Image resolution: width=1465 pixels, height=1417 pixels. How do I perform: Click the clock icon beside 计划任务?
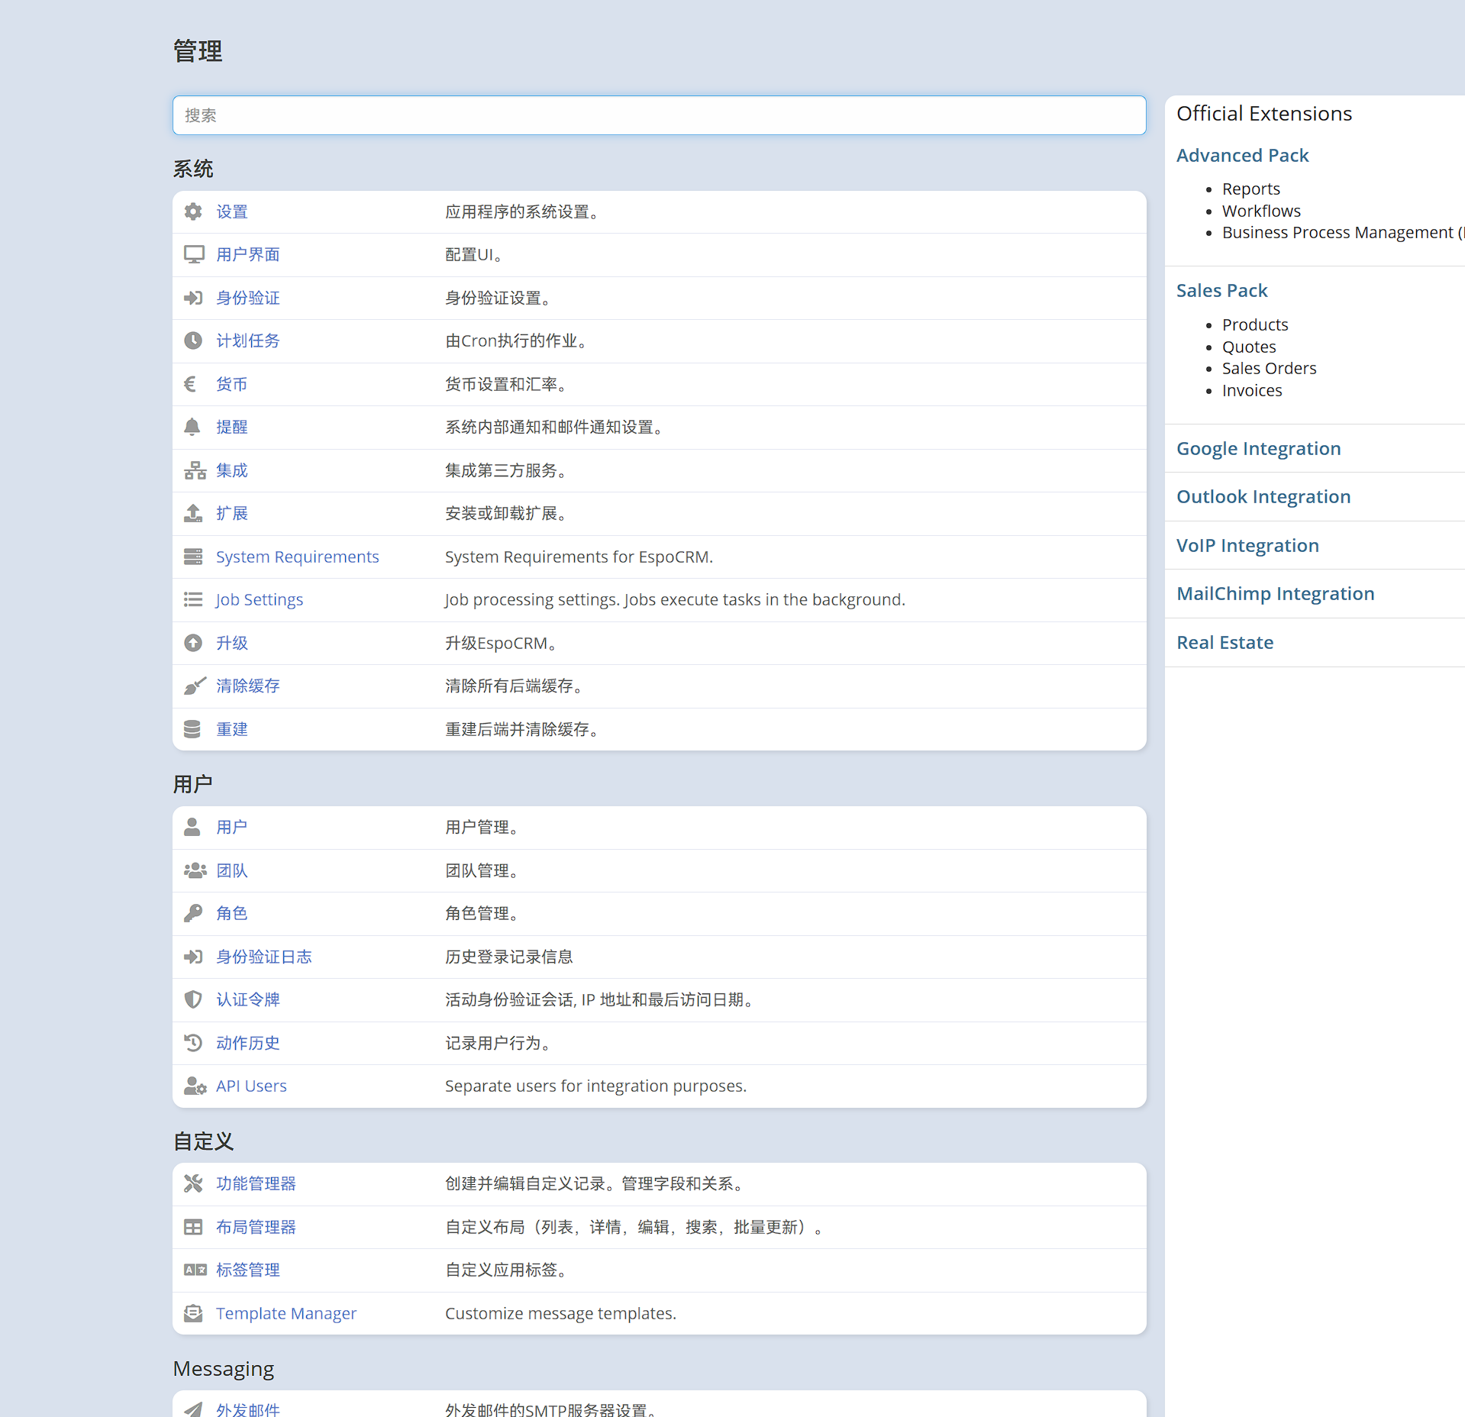point(193,341)
